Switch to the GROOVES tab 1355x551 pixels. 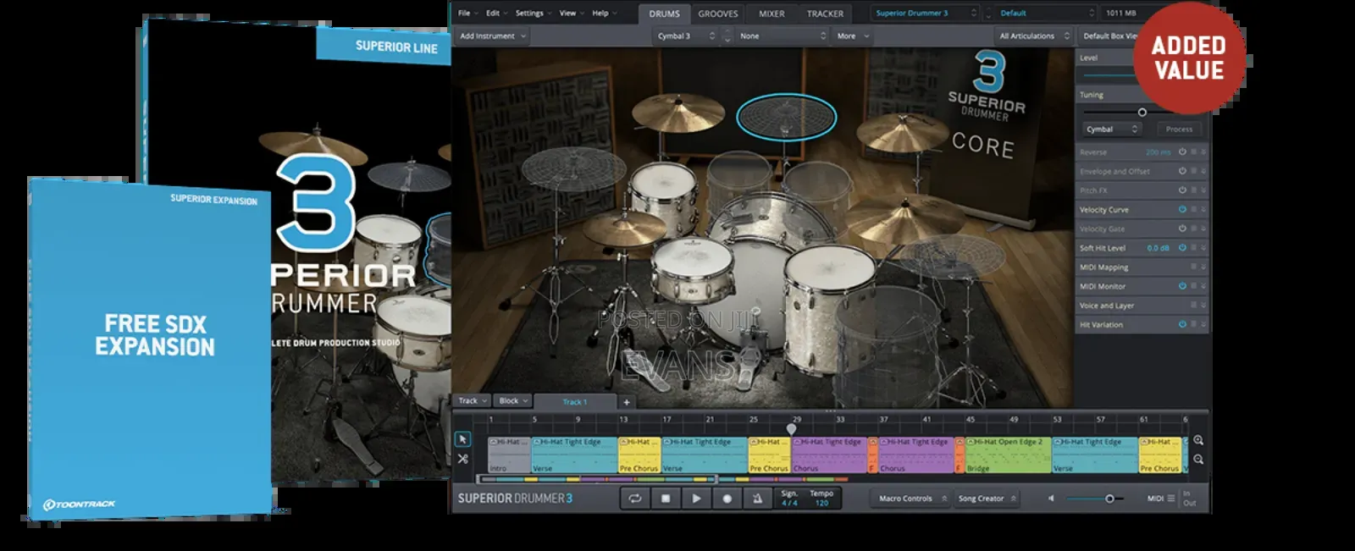coord(718,14)
